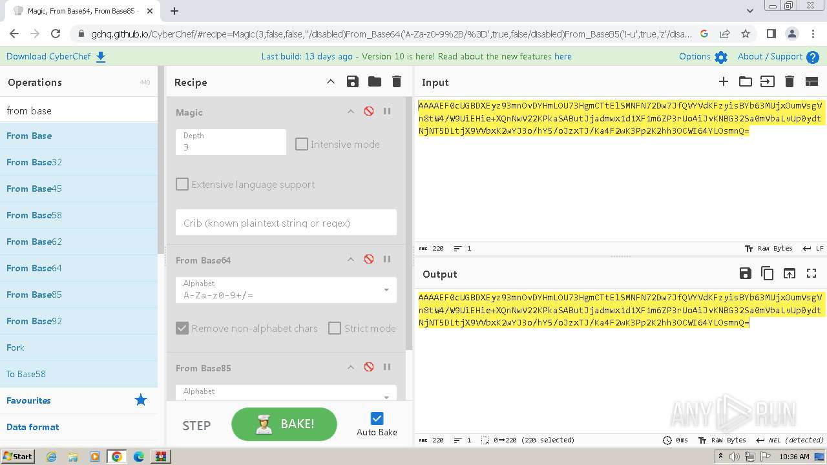Save the recipe with the disk icon
Screen dimensions: 827x465
click(x=353, y=81)
